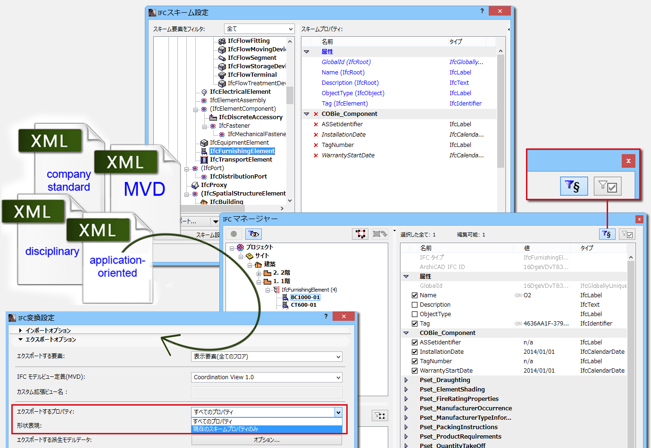
Task: Click the red X beside ASSetidentifier
Action: [x=316, y=124]
